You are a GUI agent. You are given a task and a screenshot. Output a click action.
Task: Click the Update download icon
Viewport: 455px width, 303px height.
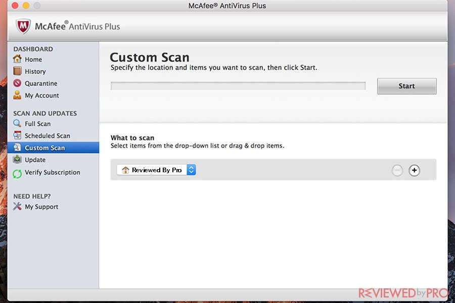pyautogui.click(x=17, y=160)
